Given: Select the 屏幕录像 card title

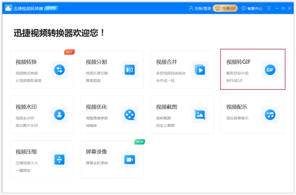Looking at the screenshot, I should click(96, 152).
